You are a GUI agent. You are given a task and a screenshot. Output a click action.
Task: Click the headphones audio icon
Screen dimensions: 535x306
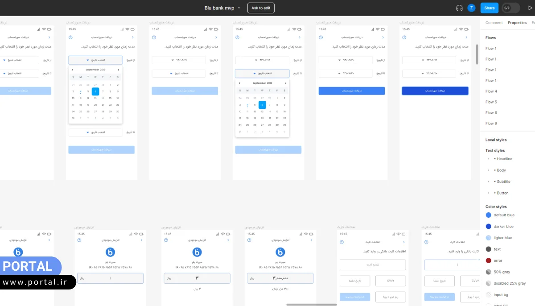coord(459,8)
